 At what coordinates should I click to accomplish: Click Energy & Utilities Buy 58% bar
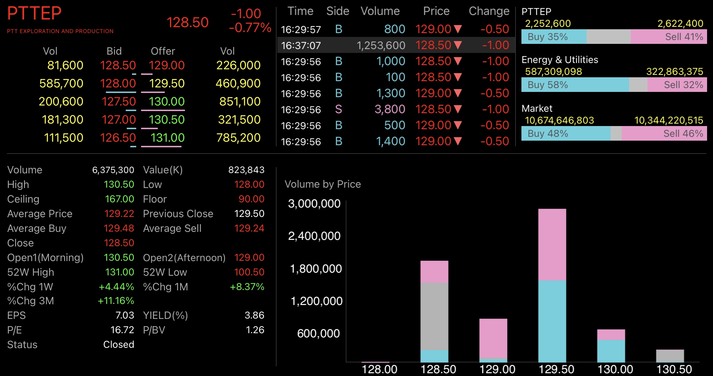[575, 85]
